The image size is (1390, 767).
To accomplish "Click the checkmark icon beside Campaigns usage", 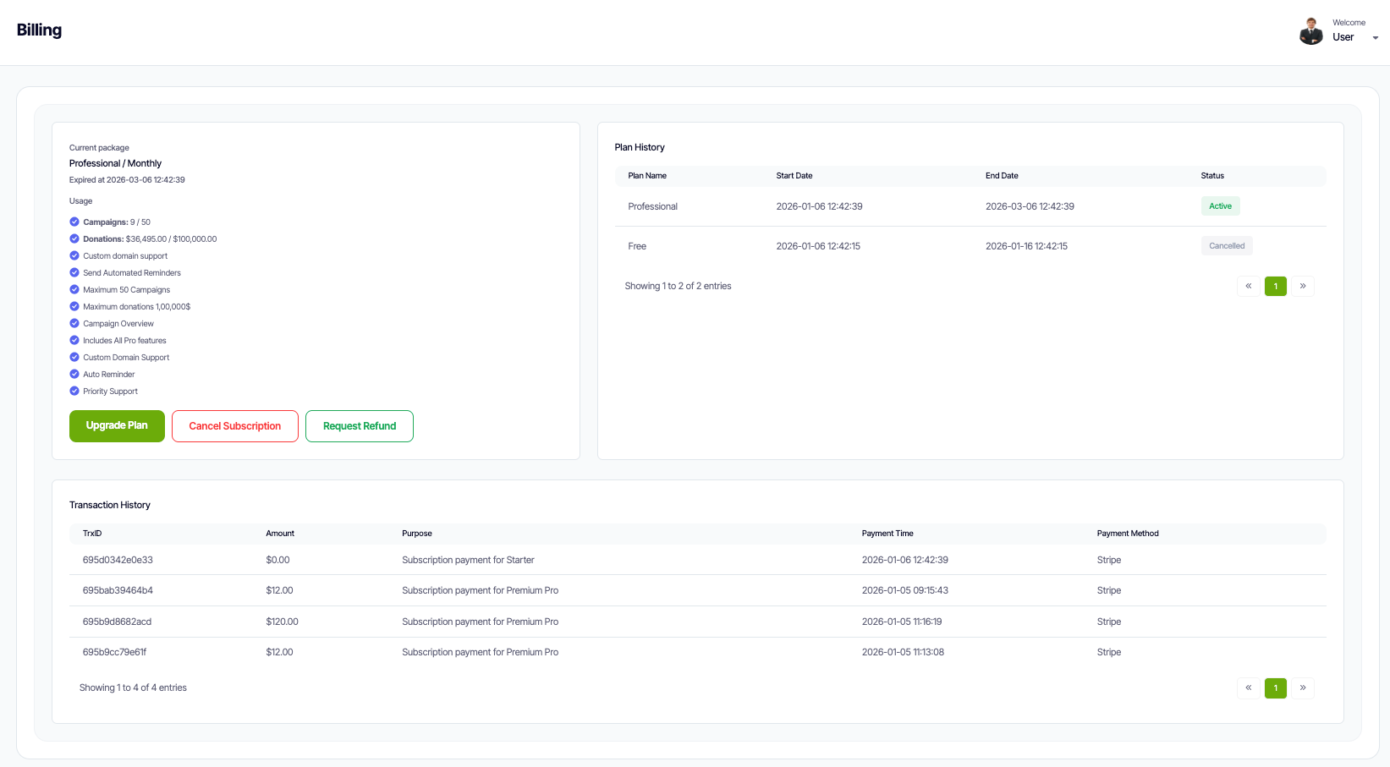I will pos(74,222).
